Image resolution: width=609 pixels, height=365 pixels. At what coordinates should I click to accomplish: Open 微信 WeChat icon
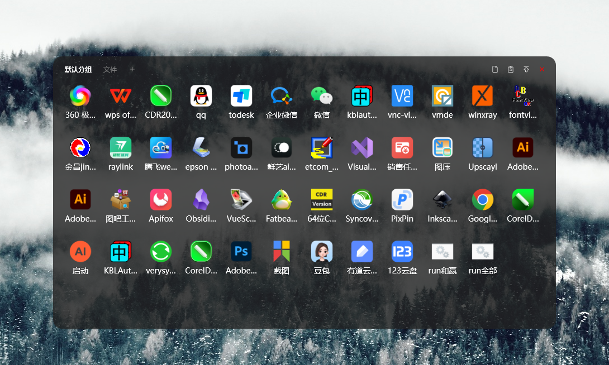[322, 96]
